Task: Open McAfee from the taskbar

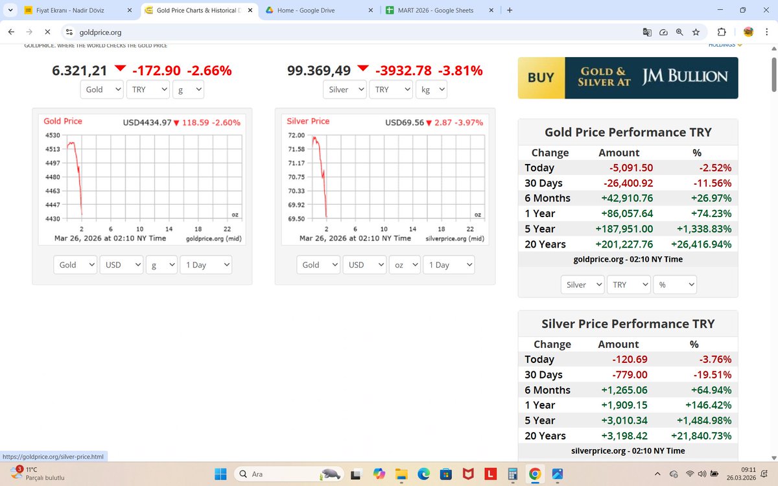Action: pos(468,474)
